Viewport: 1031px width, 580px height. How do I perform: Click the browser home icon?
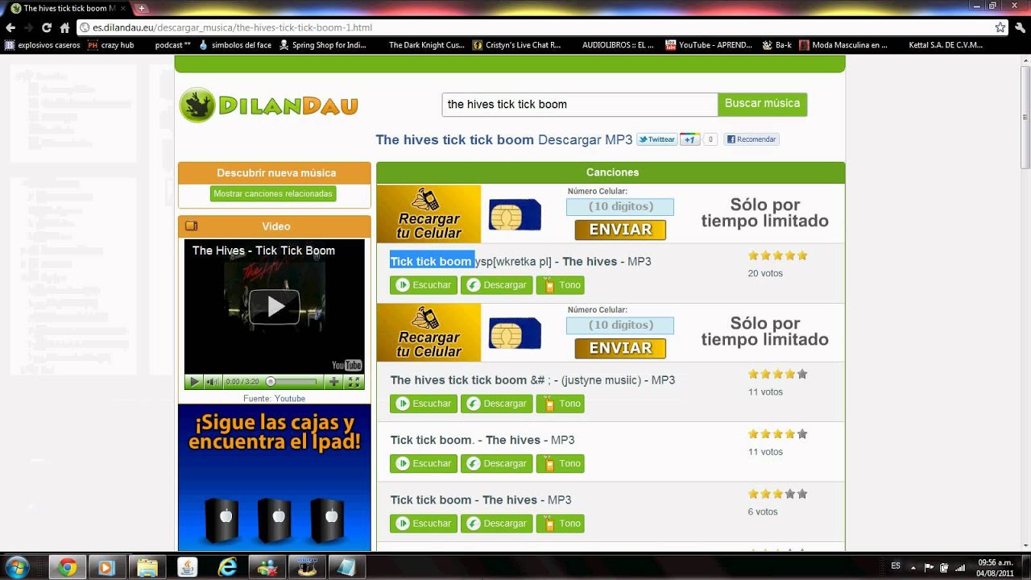[x=64, y=27]
